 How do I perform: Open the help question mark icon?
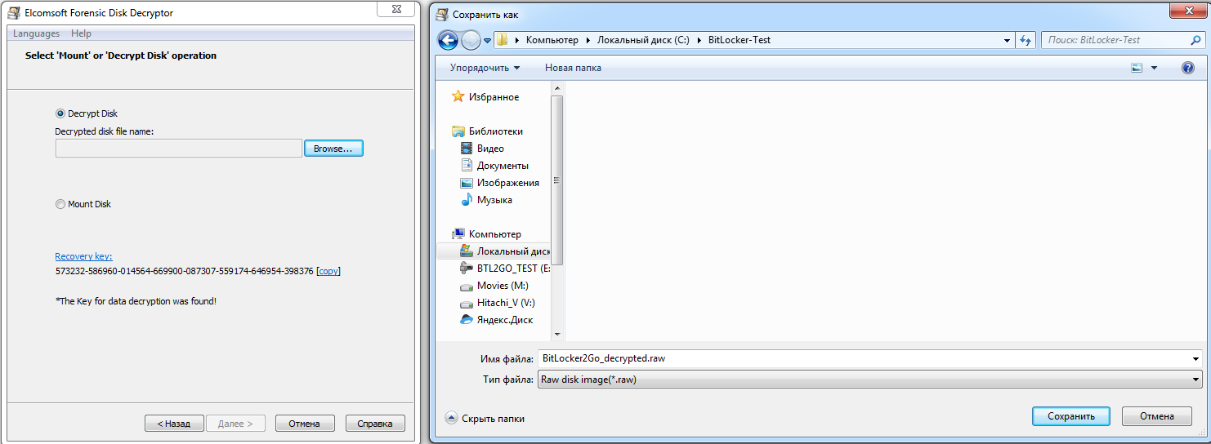click(1188, 68)
